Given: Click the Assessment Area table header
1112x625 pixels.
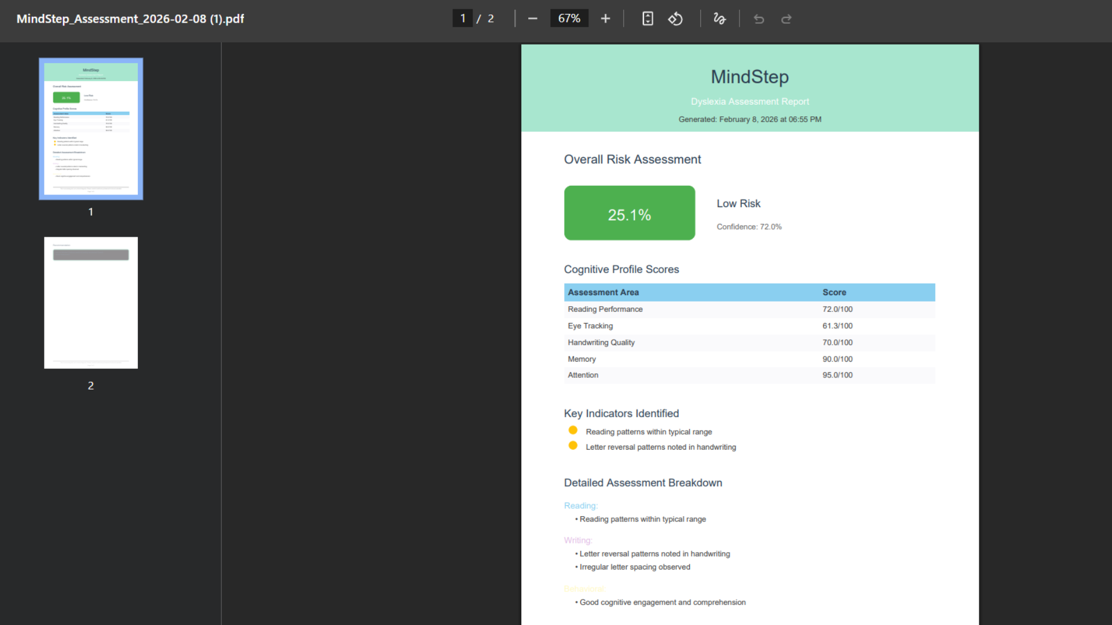Looking at the screenshot, I should 603,292.
